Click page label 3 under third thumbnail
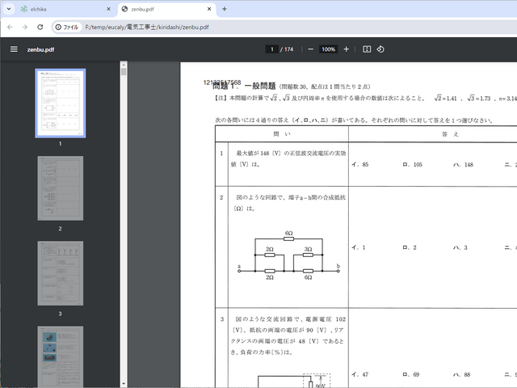The width and height of the screenshot is (517, 388). [61, 314]
